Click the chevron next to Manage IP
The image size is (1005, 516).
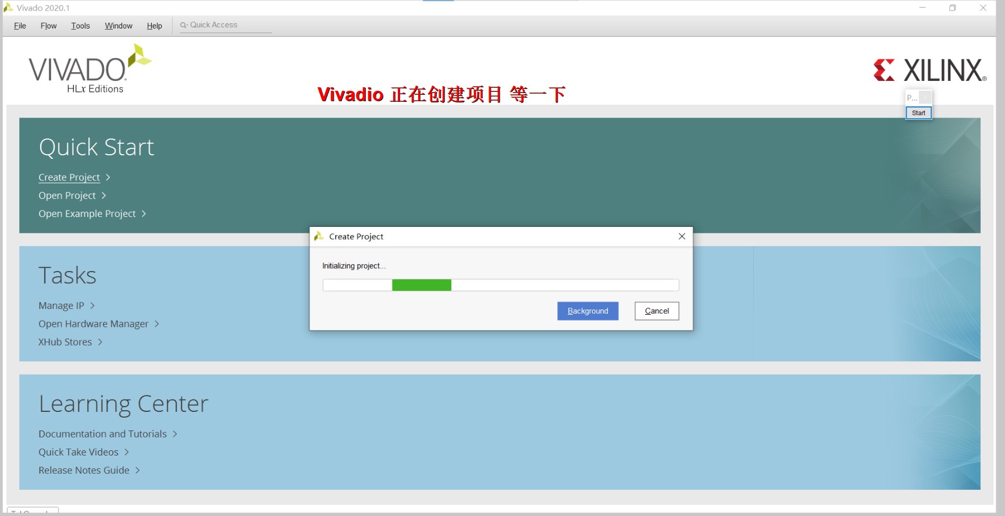(x=92, y=305)
